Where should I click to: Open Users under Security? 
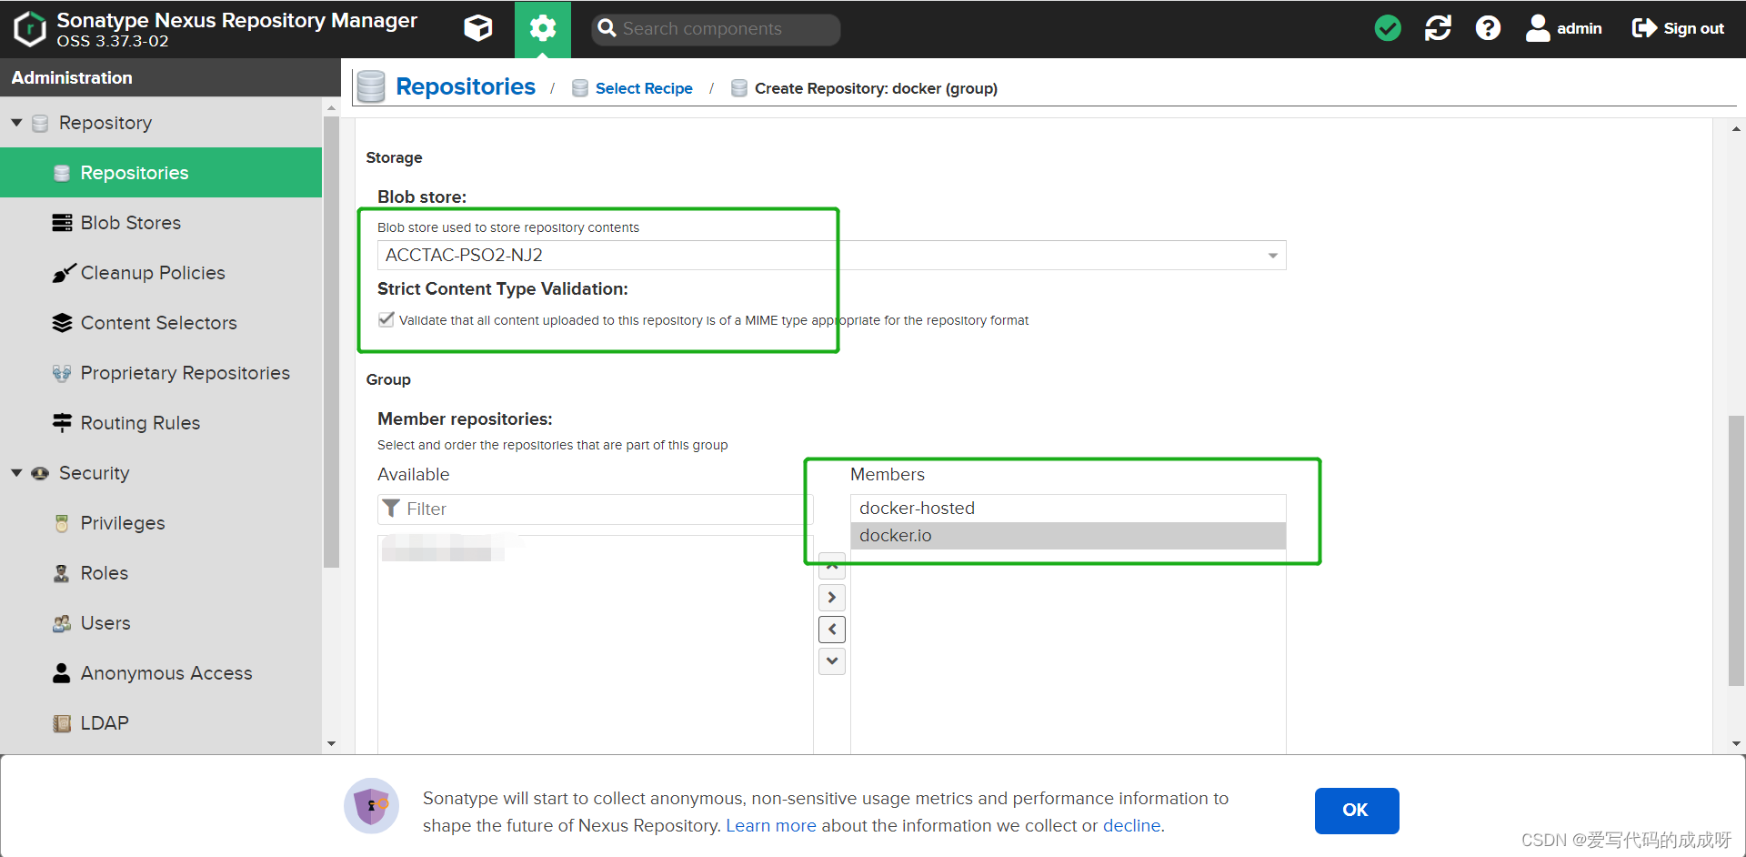pyautogui.click(x=161, y=623)
